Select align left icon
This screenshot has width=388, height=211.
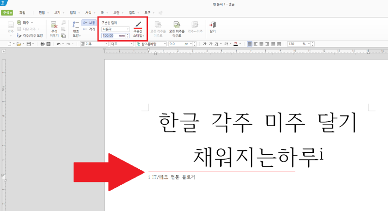coord(256,44)
